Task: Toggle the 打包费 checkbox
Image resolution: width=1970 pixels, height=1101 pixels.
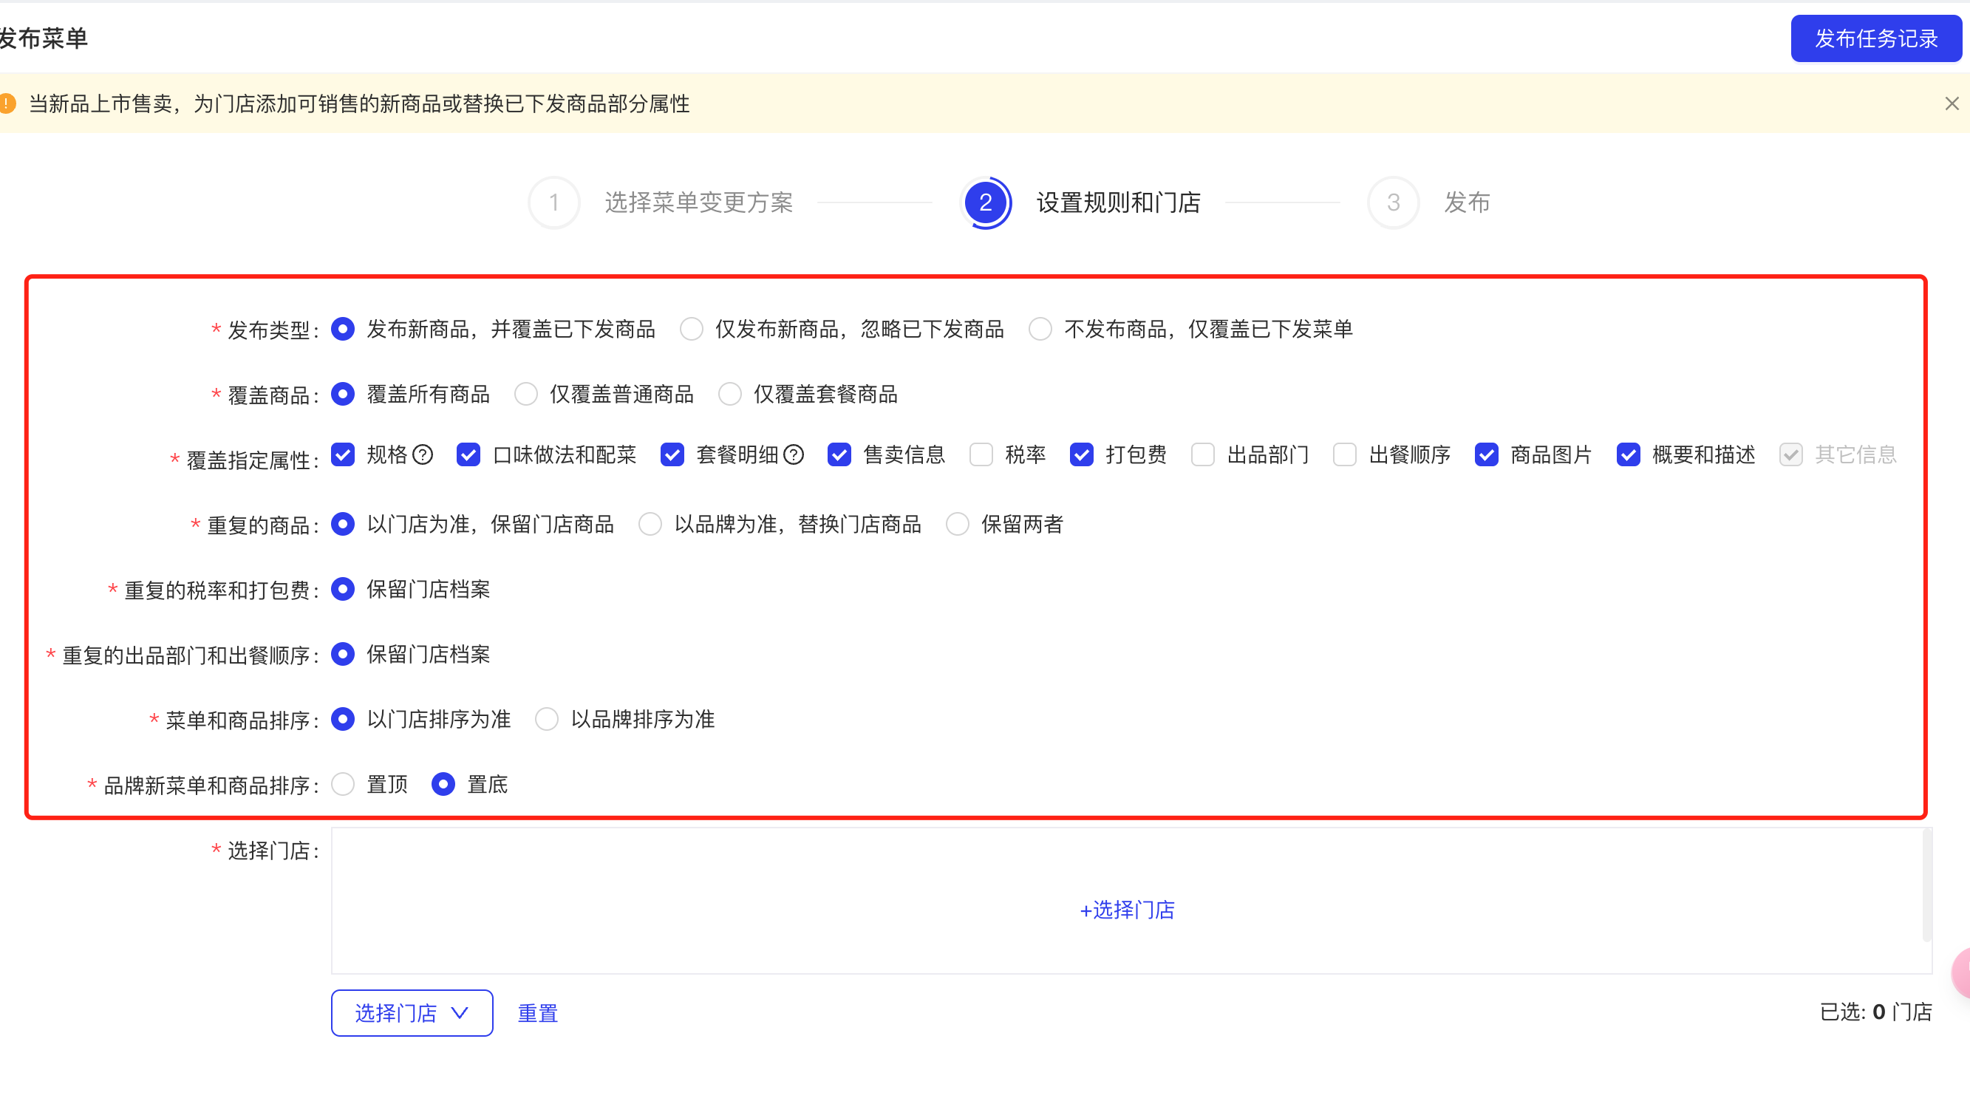Action: pyautogui.click(x=1081, y=455)
